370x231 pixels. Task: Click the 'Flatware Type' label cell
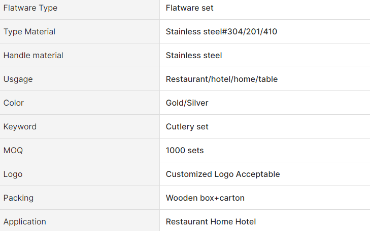30,8
